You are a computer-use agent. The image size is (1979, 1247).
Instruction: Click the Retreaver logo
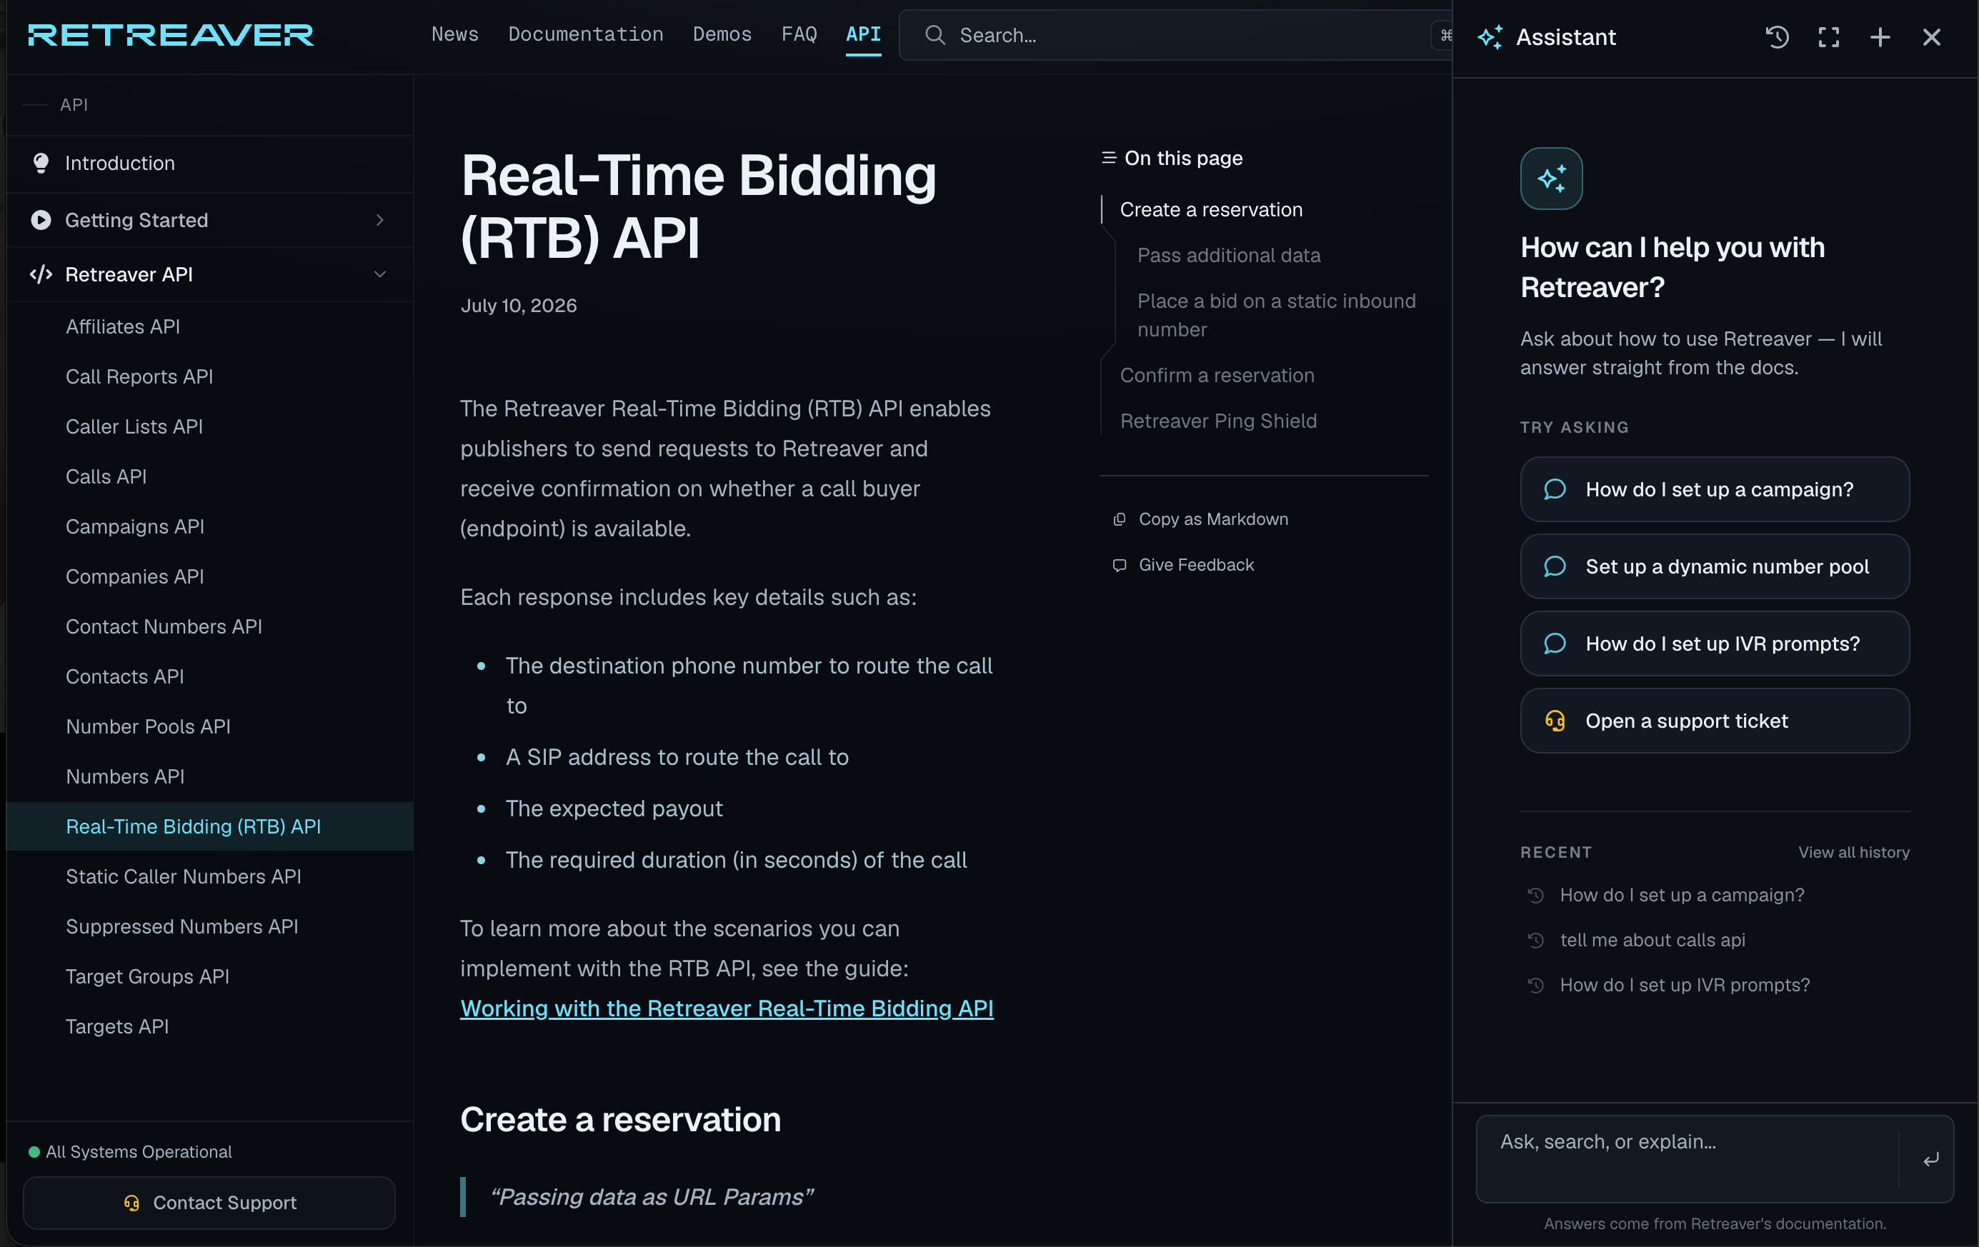[x=171, y=35]
